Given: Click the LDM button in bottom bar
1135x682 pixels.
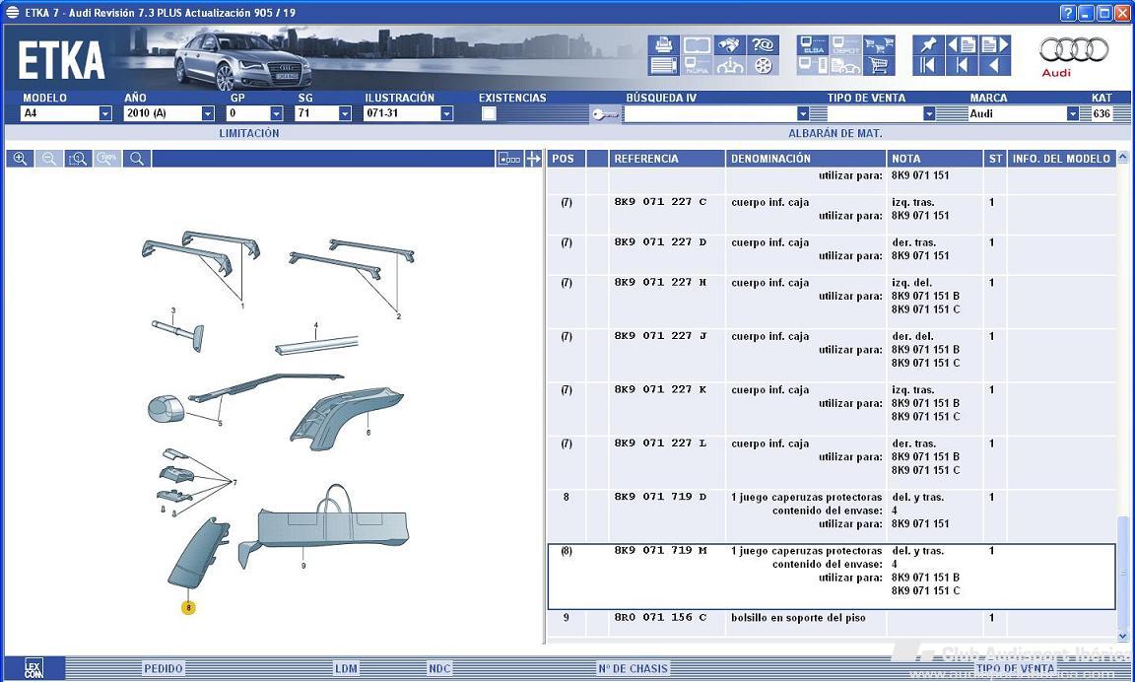Looking at the screenshot, I should click(346, 668).
